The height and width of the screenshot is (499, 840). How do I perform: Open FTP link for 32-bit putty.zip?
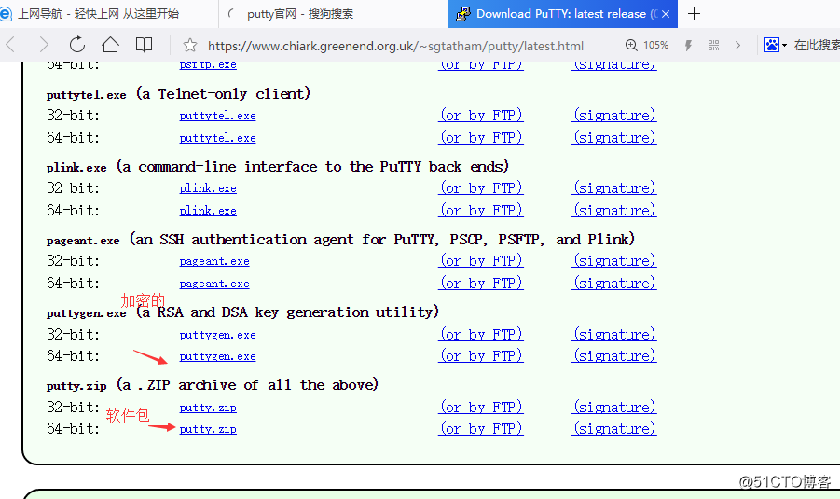click(x=480, y=408)
